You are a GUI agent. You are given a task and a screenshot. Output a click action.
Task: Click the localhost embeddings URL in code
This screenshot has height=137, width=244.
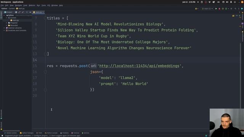(x=139, y=66)
